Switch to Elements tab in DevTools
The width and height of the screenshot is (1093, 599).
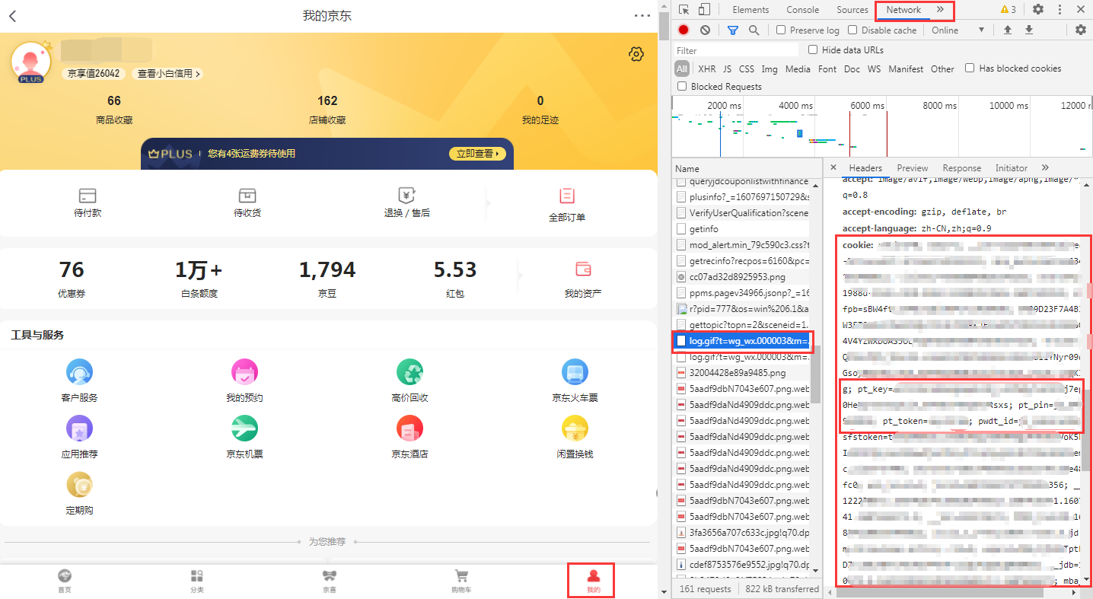750,10
